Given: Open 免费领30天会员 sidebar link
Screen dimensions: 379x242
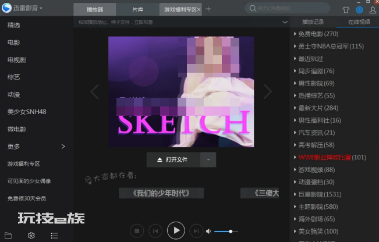Looking at the screenshot, I should coord(27,198).
